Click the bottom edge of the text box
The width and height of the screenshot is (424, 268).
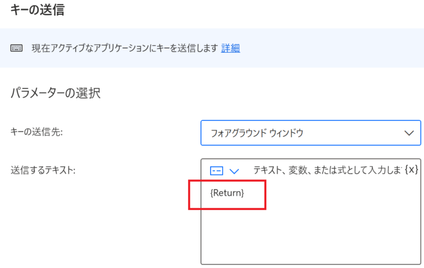pyautogui.click(x=311, y=264)
